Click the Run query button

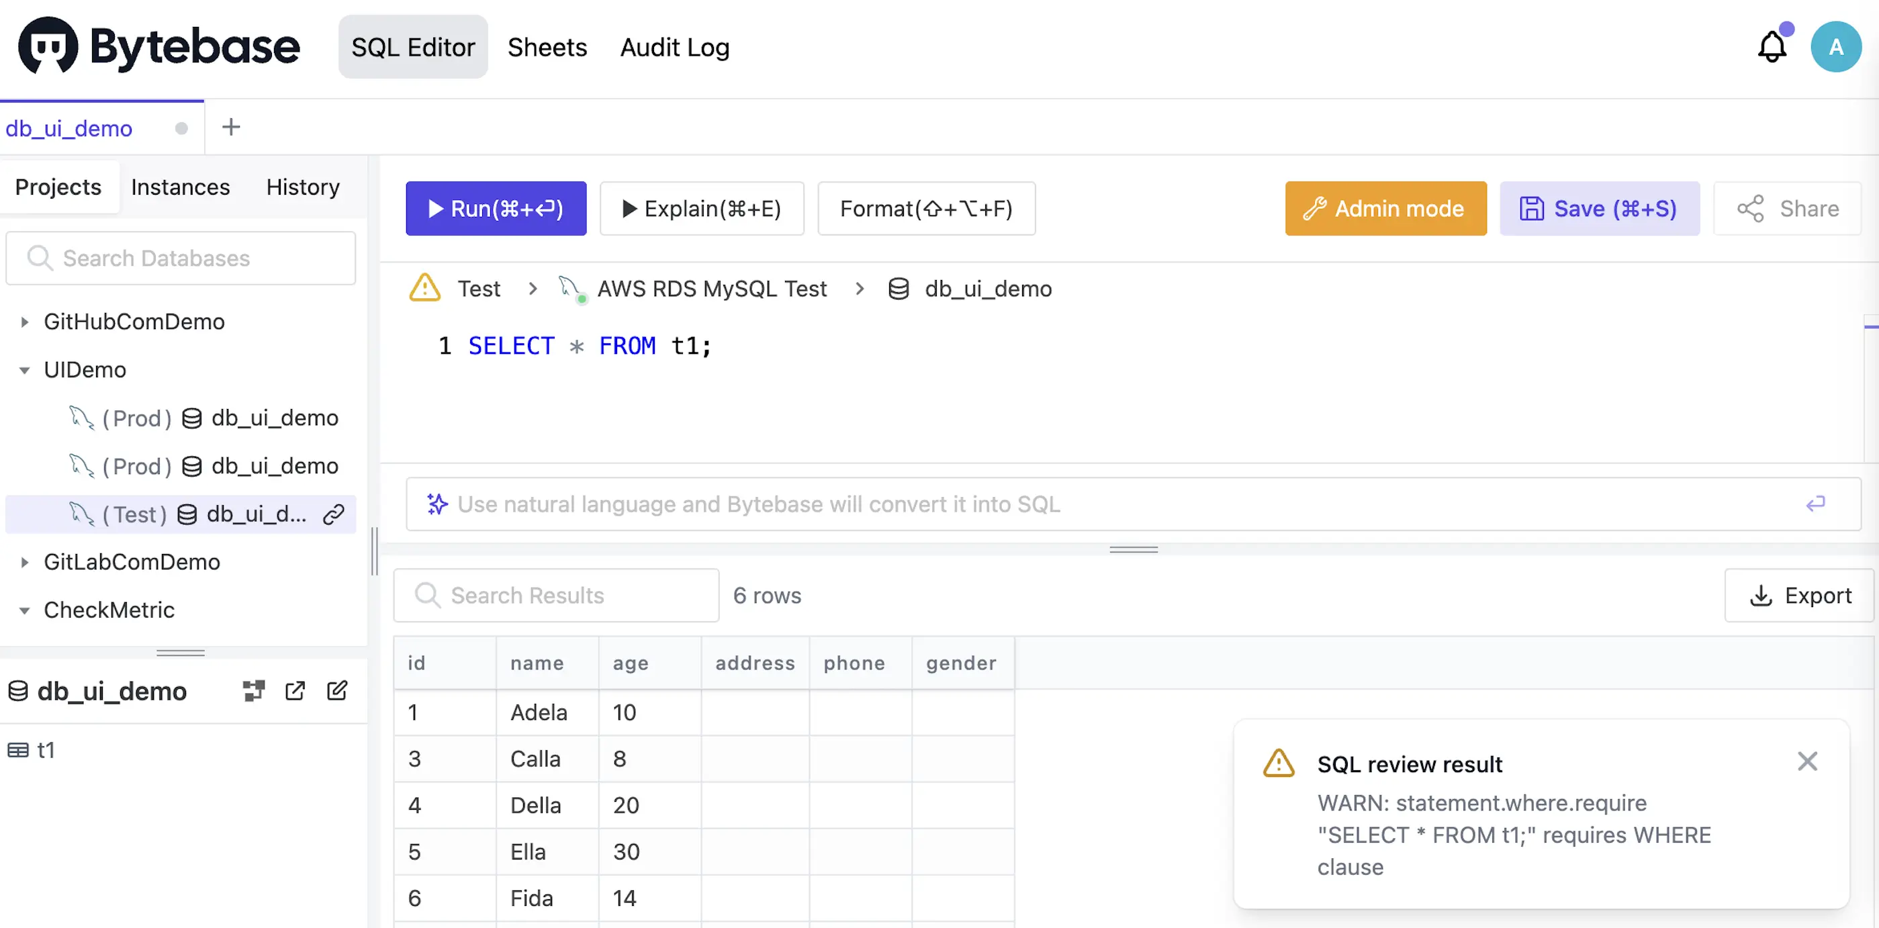pos(496,207)
